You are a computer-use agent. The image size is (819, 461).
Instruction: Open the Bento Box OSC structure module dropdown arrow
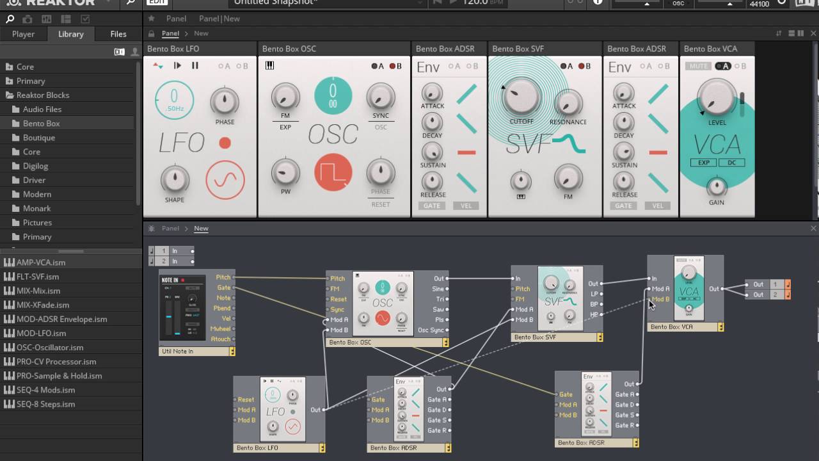click(445, 343)
